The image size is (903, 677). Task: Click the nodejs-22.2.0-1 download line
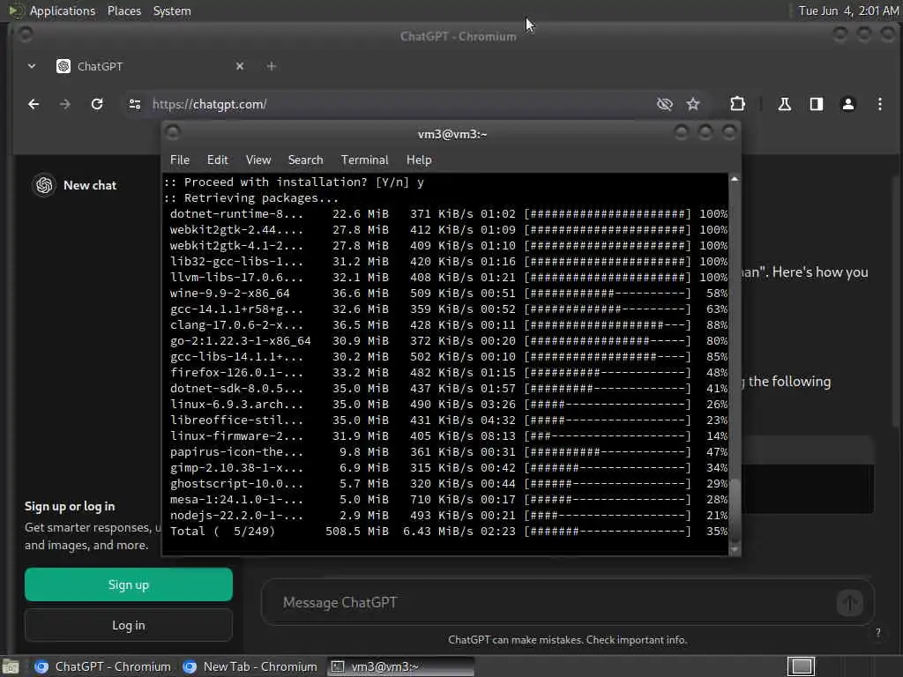coord(448,516)
